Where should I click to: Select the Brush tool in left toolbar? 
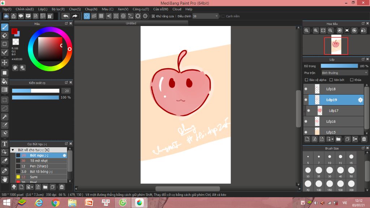4,27
